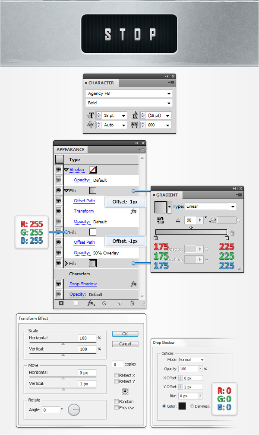Select the Color radio button in Drop Shadow

pyautogui.click(x=164, y=406)
